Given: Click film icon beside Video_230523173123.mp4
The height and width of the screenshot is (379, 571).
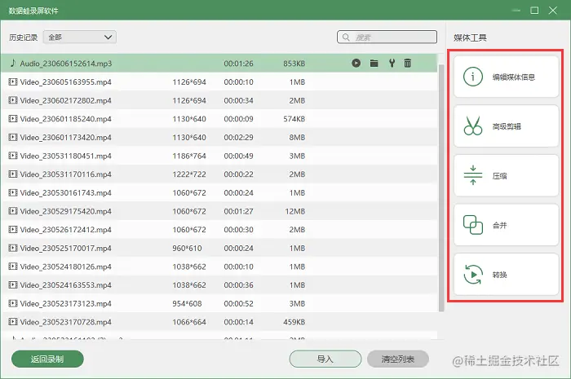Looking at the screenshot, I should (13, 303).
